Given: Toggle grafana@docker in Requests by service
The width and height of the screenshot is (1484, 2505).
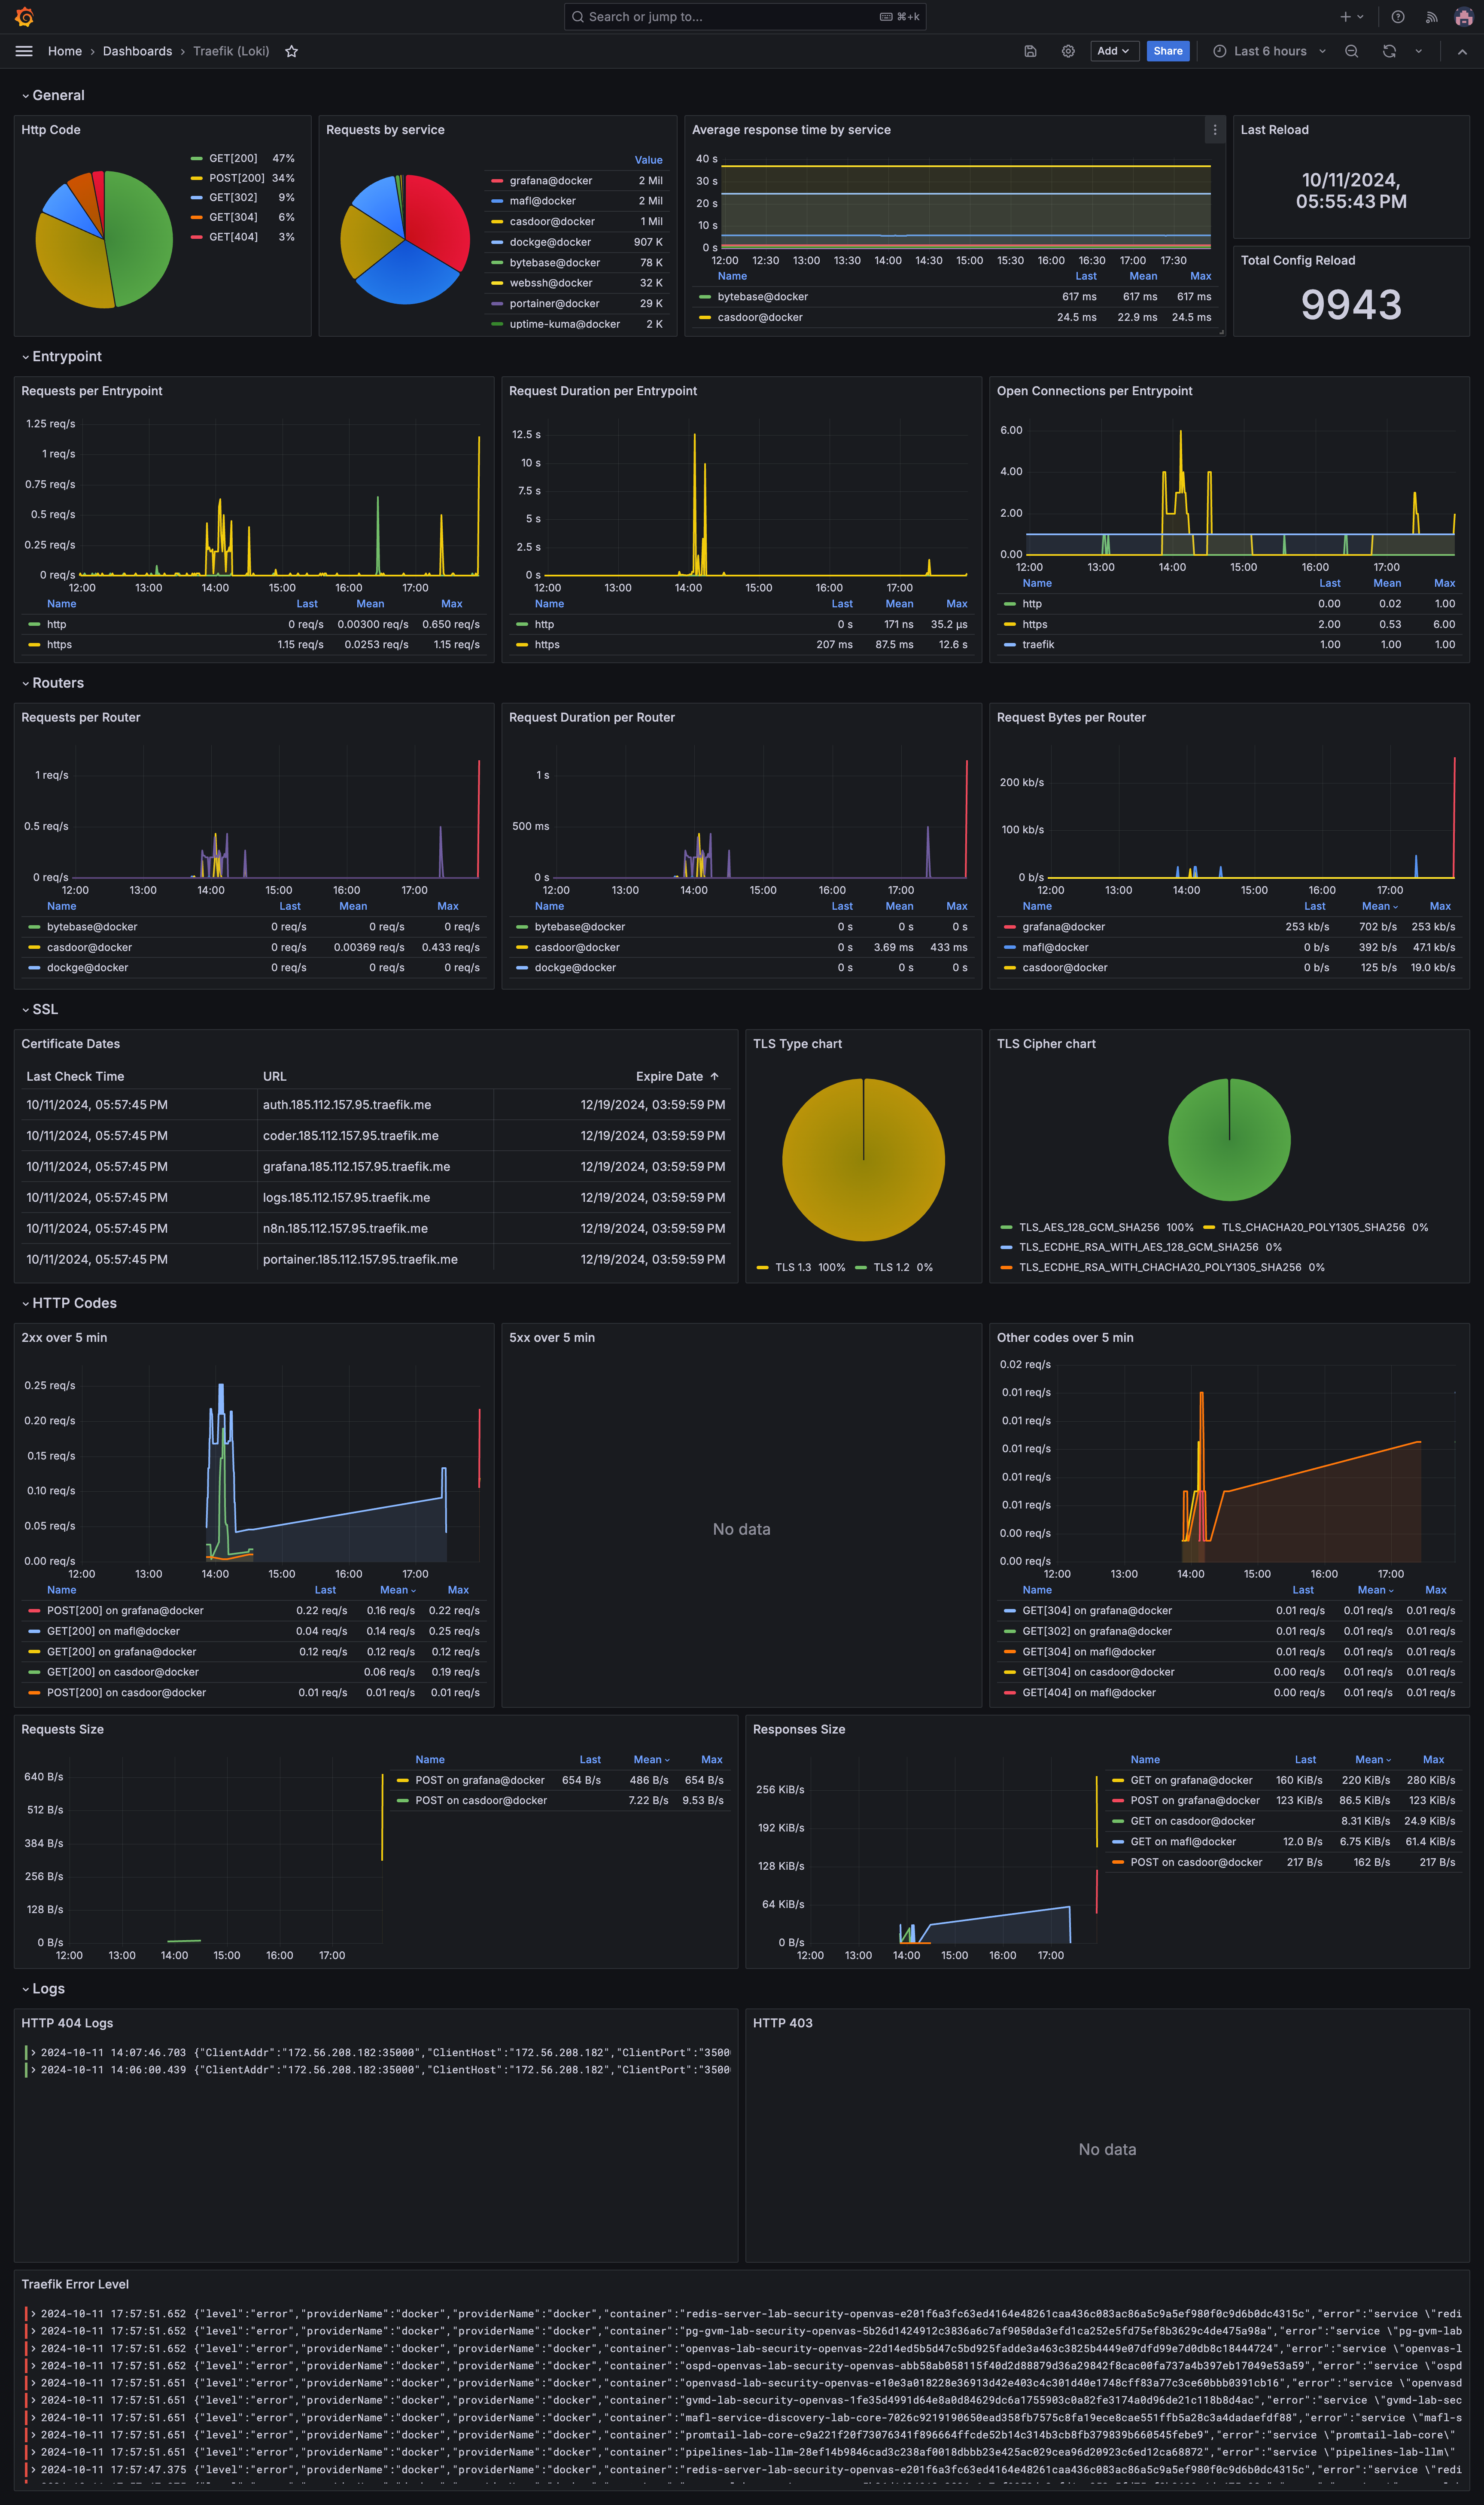Looking at the screenshot, I should (551, 181).
